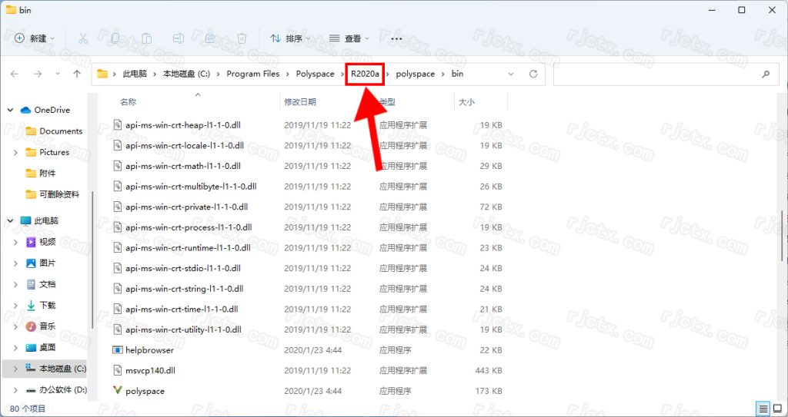Click the Delete trash can icon
788x417 pixels.
[x=242, y=38]
